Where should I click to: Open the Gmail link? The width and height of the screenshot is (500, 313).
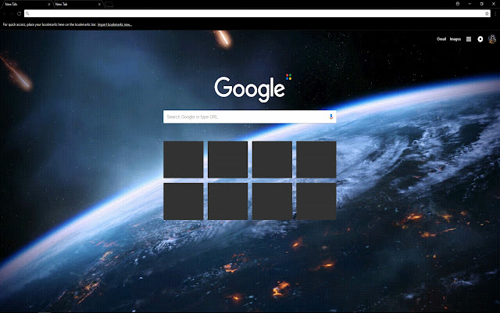(x=441, y=39)
